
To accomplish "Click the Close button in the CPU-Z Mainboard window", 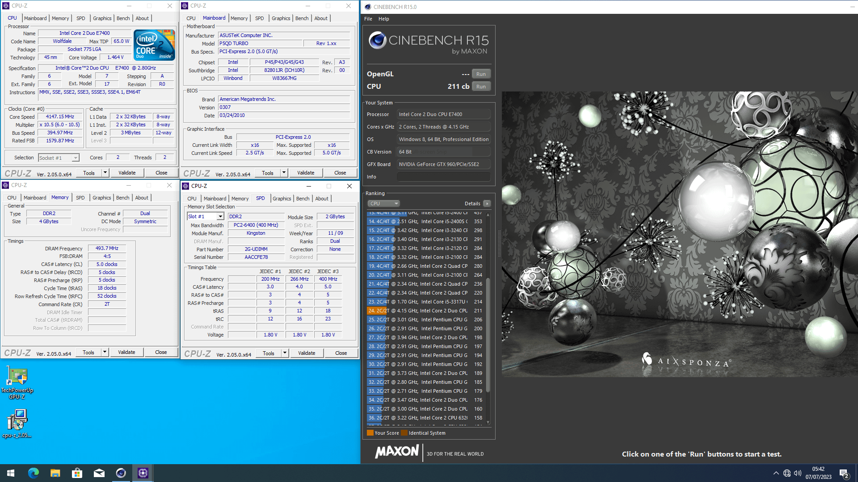I will coord(340,173).
